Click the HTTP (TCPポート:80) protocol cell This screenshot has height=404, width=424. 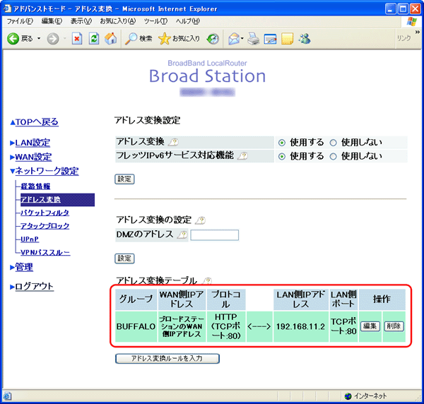coord(226,327)
